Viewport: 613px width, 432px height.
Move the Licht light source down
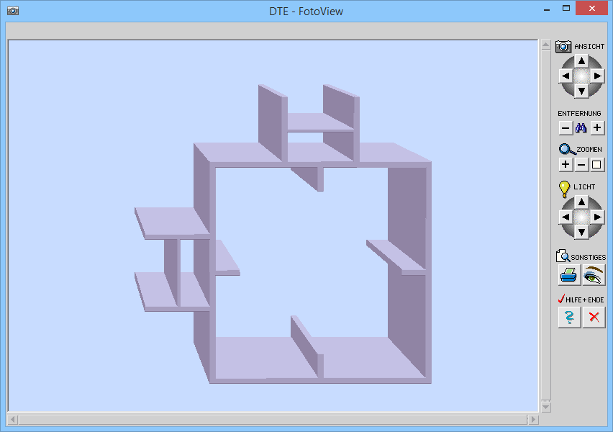[581, 233]
